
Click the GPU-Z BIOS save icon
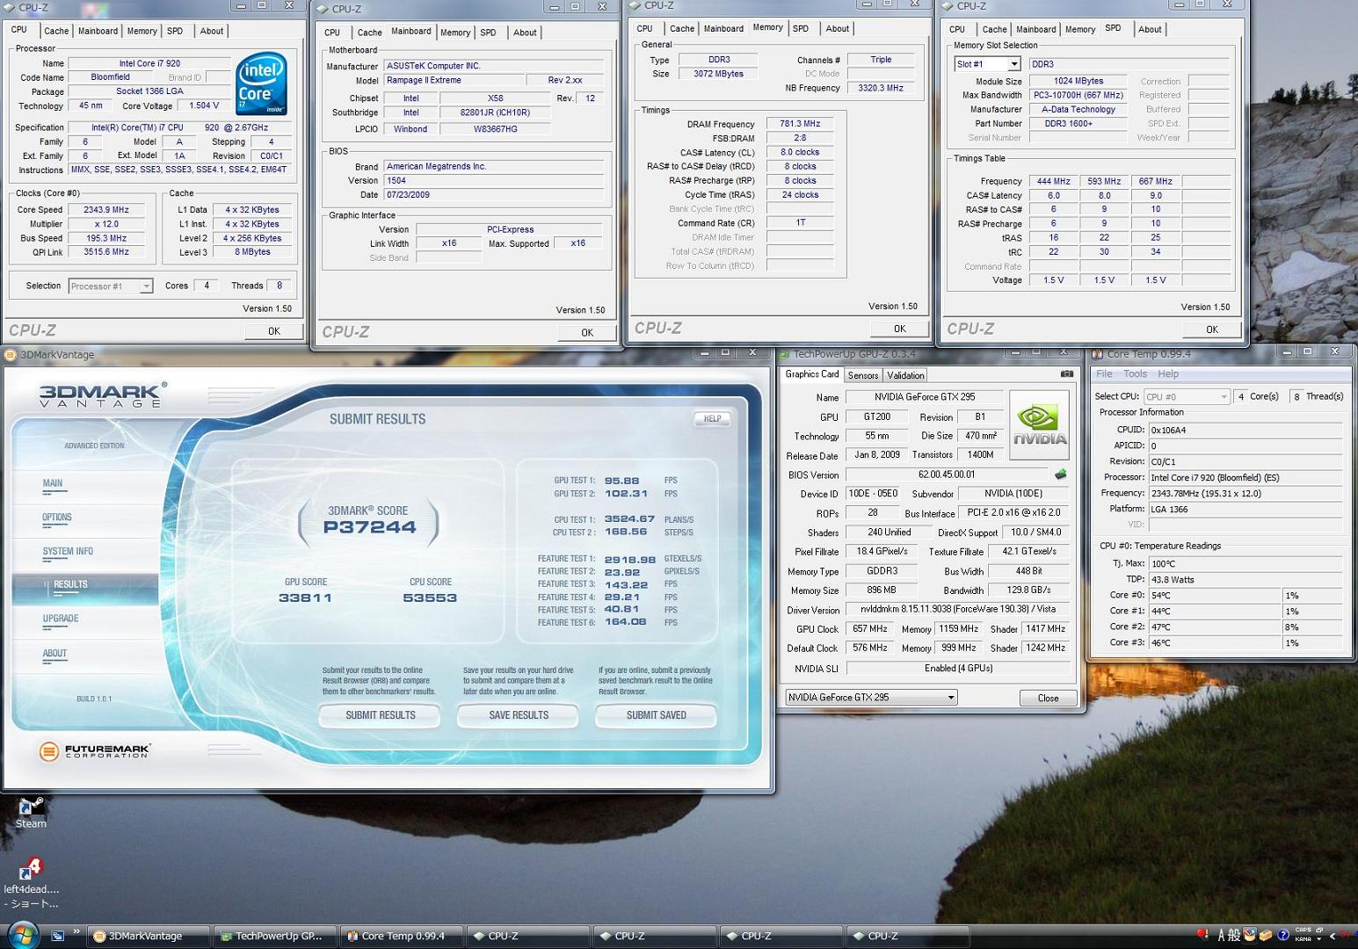[x=1061, y=474]
